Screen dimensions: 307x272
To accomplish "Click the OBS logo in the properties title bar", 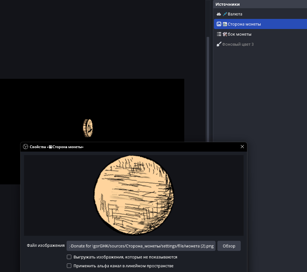I will click(26, 147).
